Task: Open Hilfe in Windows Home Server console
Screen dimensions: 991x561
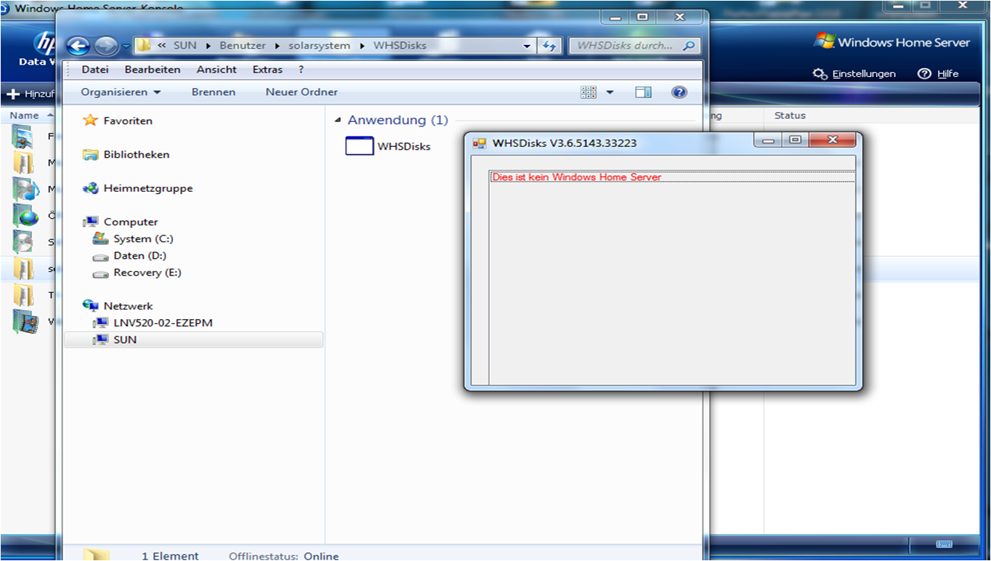Action: point(938,73)
